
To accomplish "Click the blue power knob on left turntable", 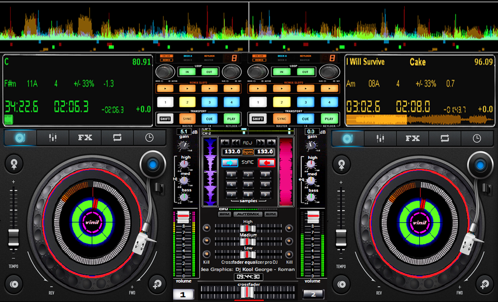I will 152,165.
